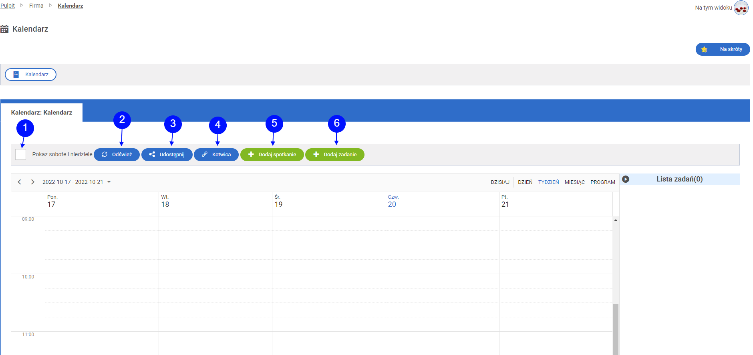Image resolution: width=753 pixels, height=355 pixels.
Task: Click the date range text 2022-10-17 - 2022-10-21
Action: pos(73,182)
